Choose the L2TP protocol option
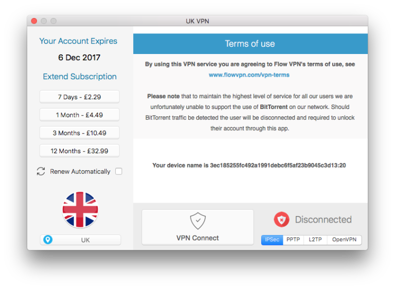Screen dimensions: 395x289 pos(315,240)
